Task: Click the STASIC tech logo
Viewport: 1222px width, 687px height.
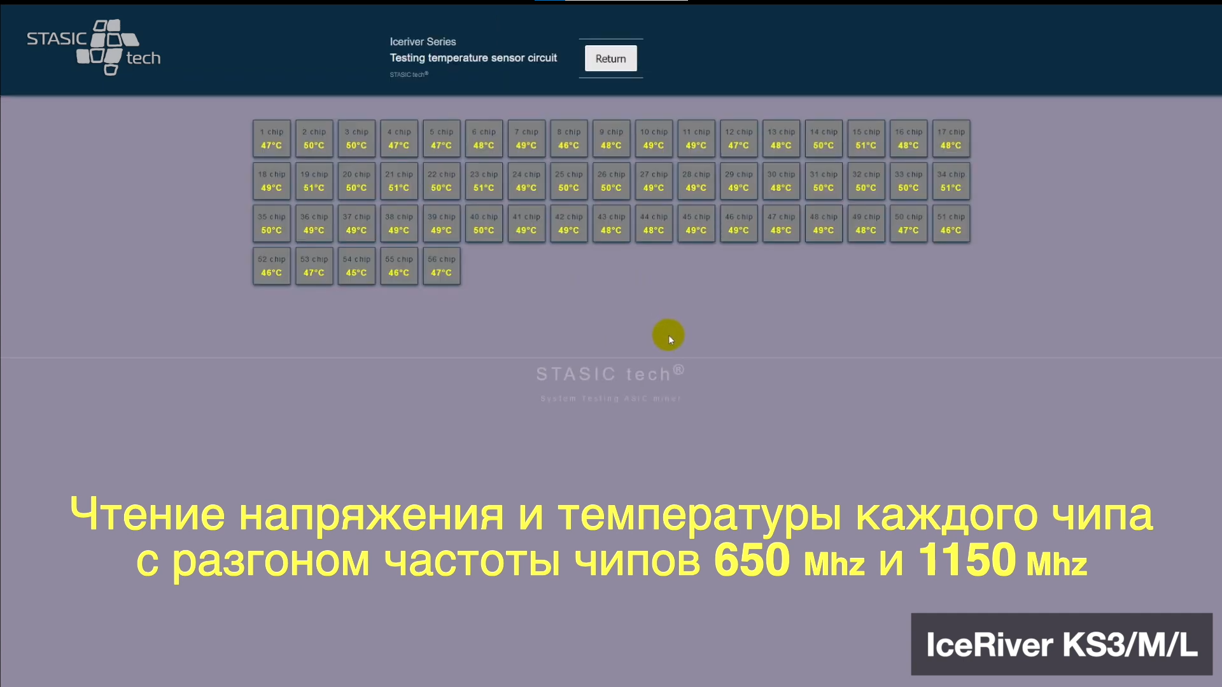Action: [x=94, y=48]
